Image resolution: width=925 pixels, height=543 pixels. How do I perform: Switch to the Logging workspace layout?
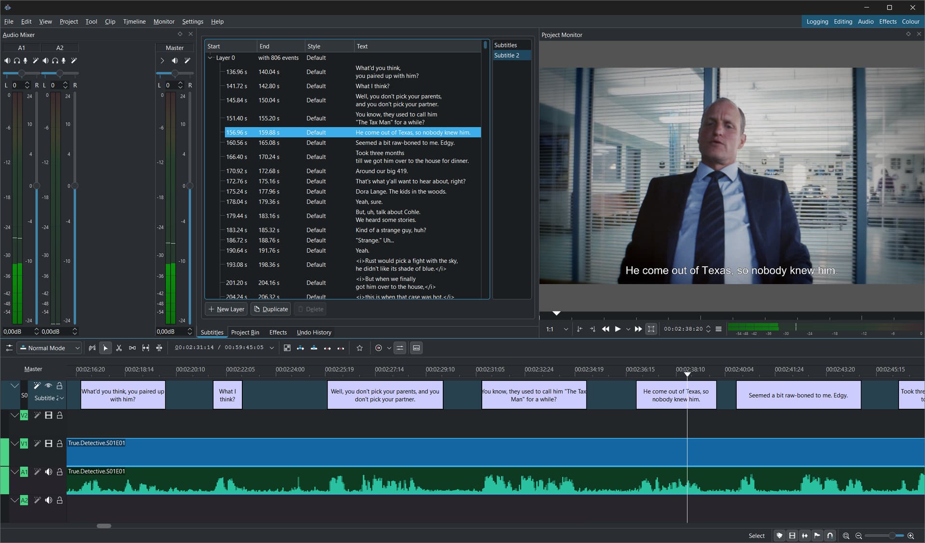tap(817, 22)
